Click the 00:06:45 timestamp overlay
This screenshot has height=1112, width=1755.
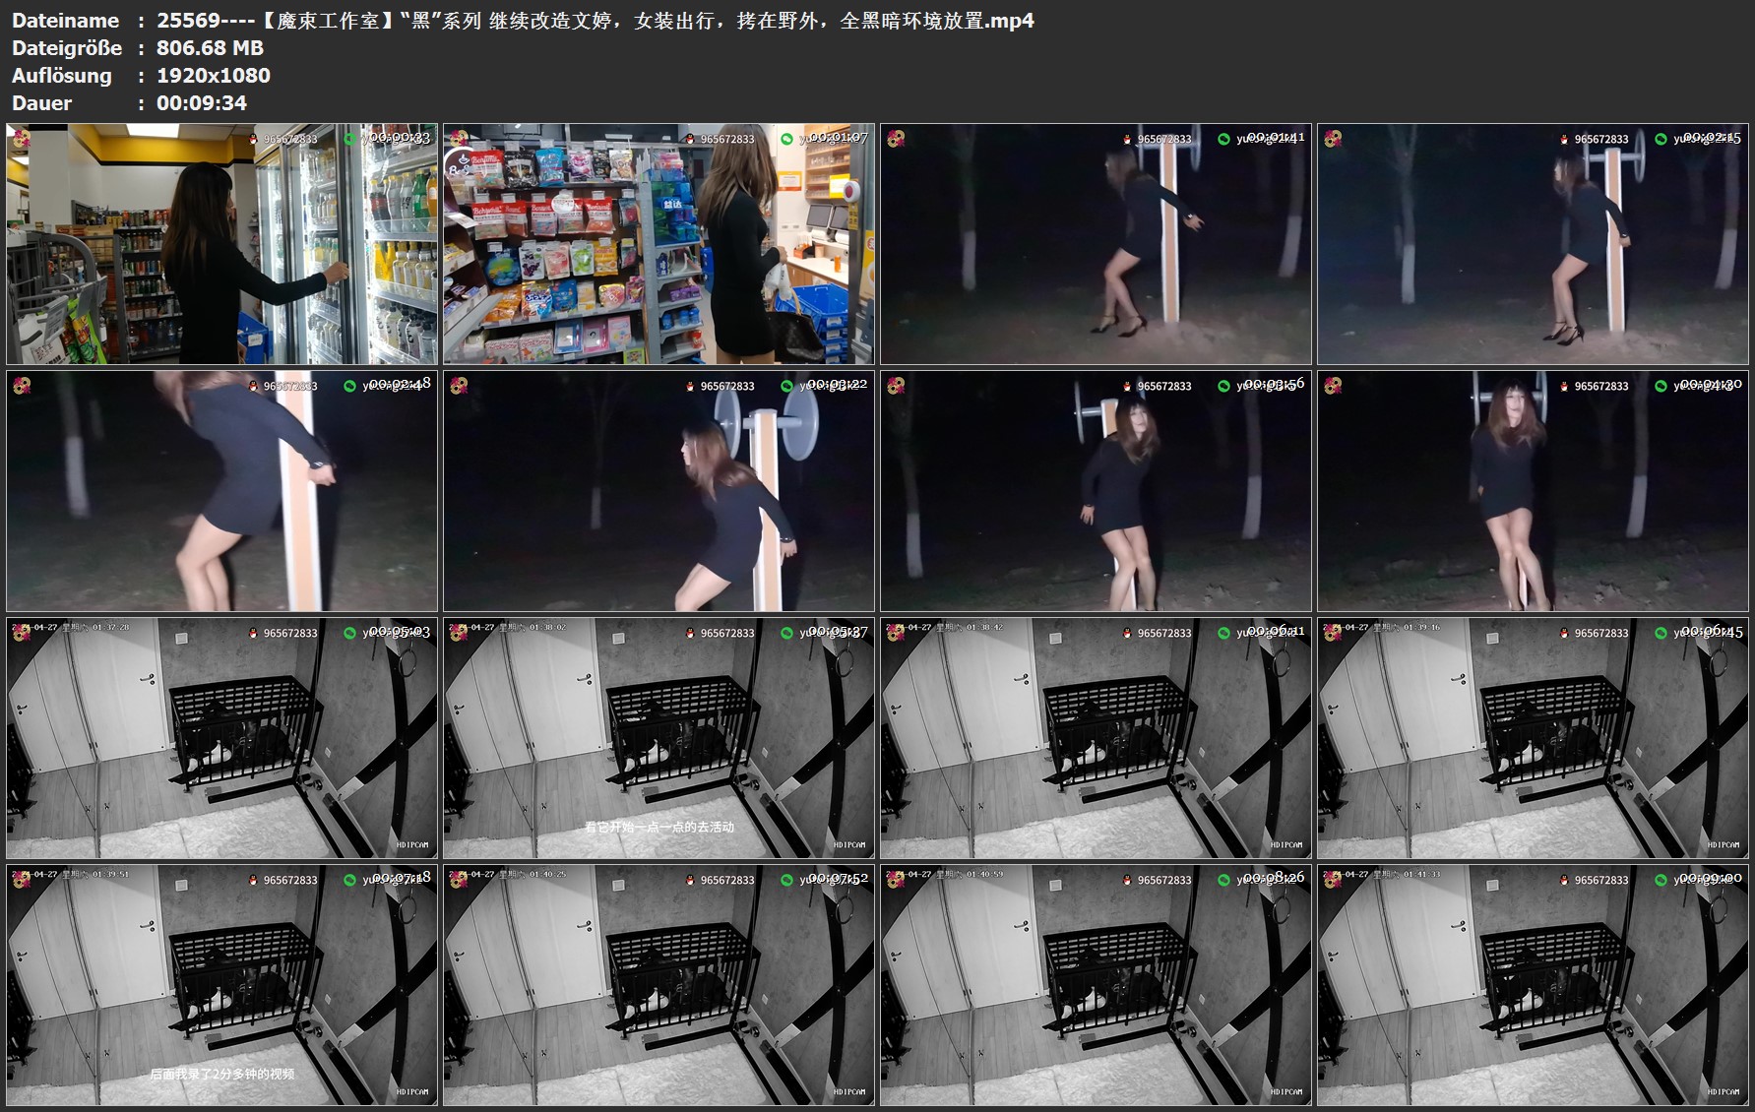tap(1712, 631)
